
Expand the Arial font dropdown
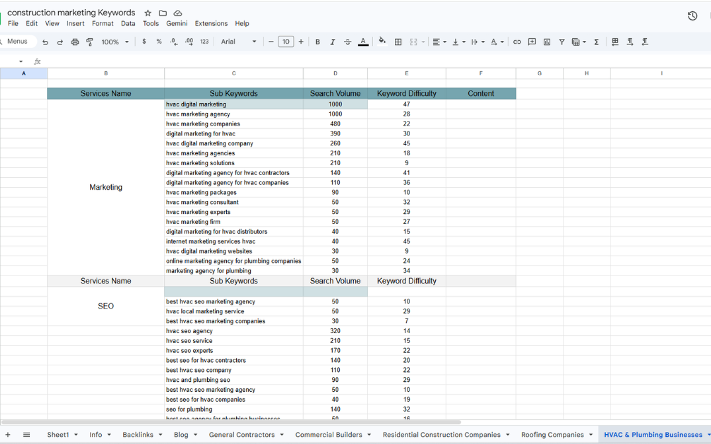(238, 42)
